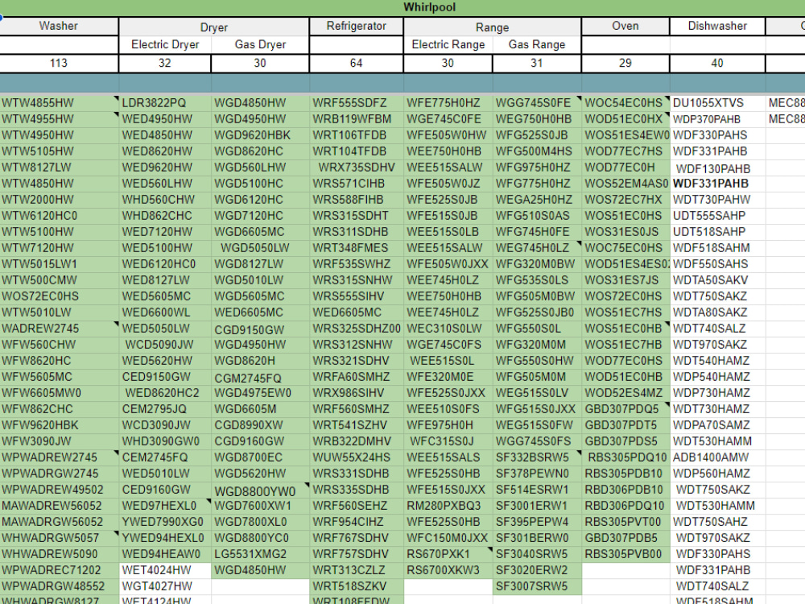Click the Electric Dryer subheader
Image resolution: width=805 pixels, height=604 pixels.
[x=165, y=44]
